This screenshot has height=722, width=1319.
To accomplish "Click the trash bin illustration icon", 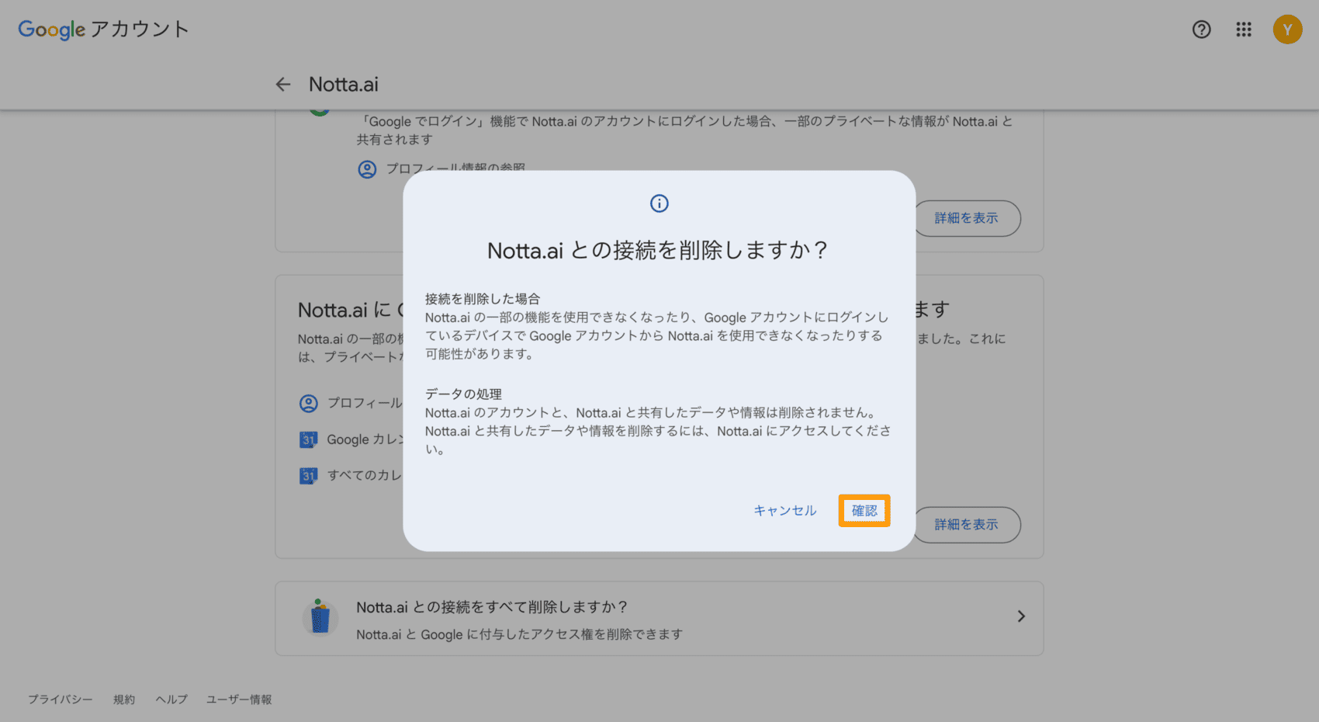I will (320, 617).
